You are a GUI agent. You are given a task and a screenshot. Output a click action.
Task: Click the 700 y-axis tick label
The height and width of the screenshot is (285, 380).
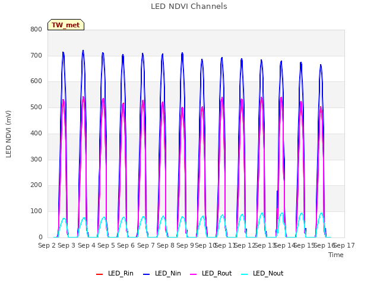(x=36, y=55)
